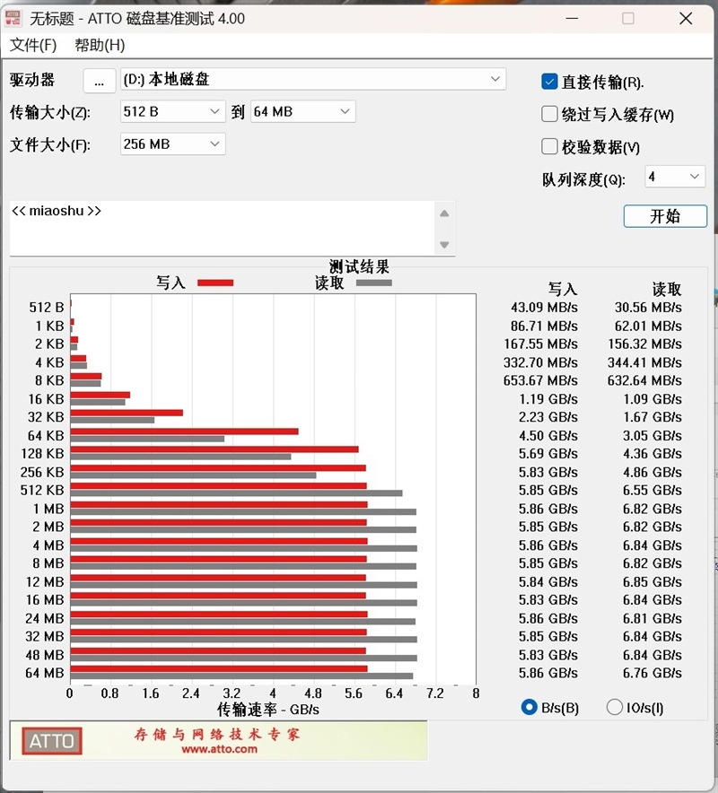This screenshot has width=718, height=793.
Task: Click into the miaoshu description field
Action: tap(222, 229)
